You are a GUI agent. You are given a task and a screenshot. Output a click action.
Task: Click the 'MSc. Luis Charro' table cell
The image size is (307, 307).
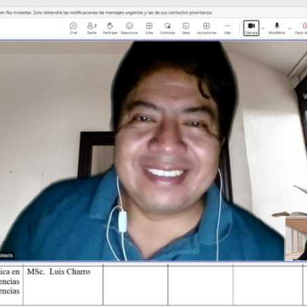click(63, 285)
